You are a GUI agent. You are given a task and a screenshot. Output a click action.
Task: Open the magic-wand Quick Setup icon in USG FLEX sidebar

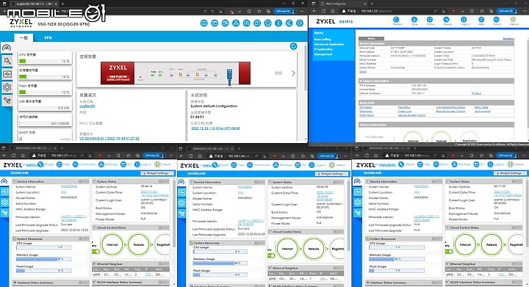7,61
